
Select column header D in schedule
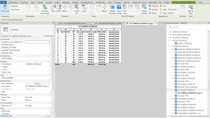(81, 29)
